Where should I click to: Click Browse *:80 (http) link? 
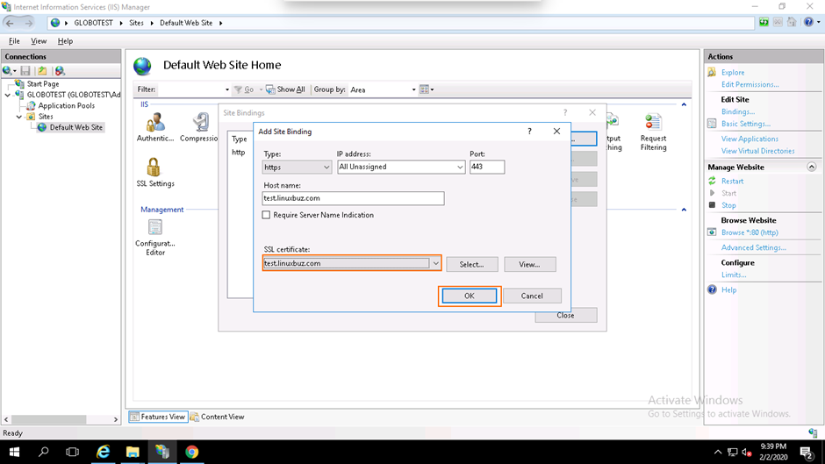pyautogui.click(x=750, y=232)
